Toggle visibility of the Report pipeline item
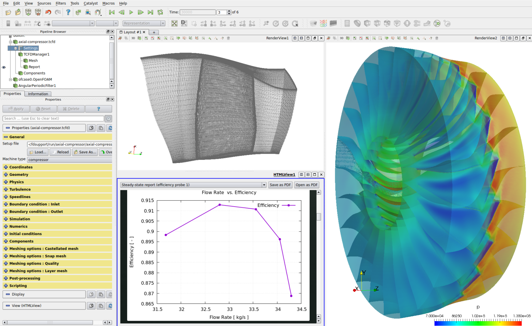The image size is (532, 326). [x=4, y=67]
